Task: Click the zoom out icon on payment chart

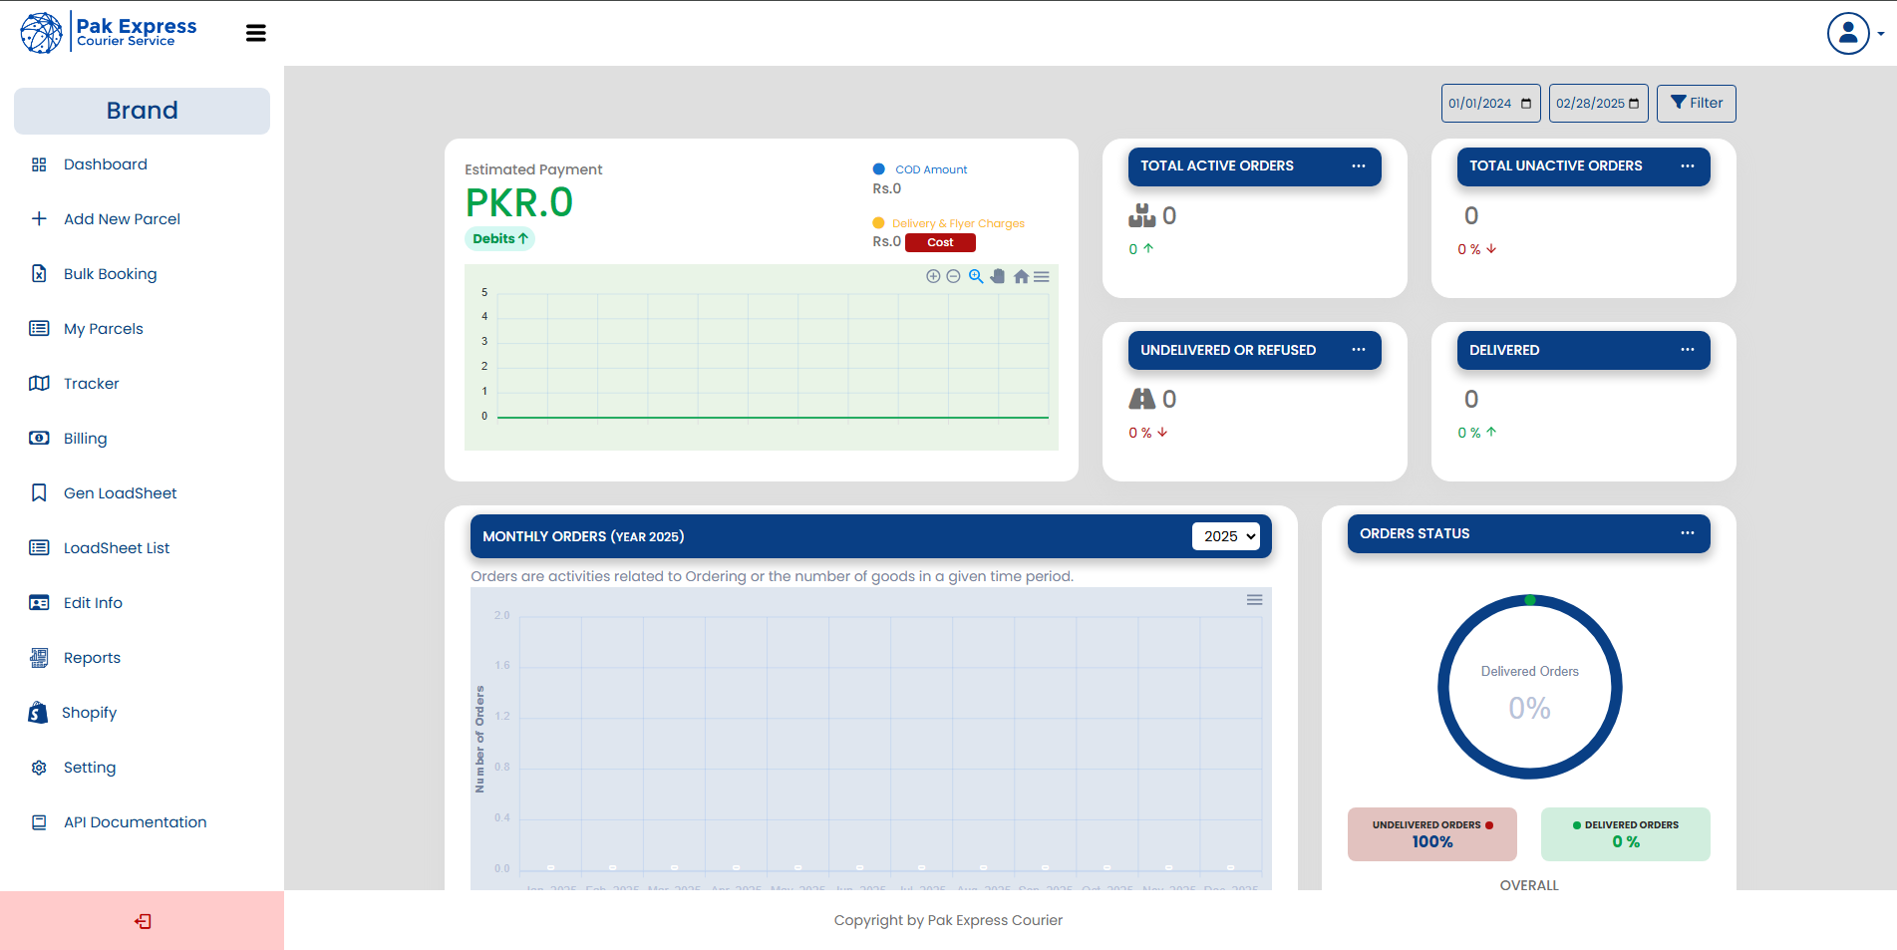Action: [x=953, y=276]
